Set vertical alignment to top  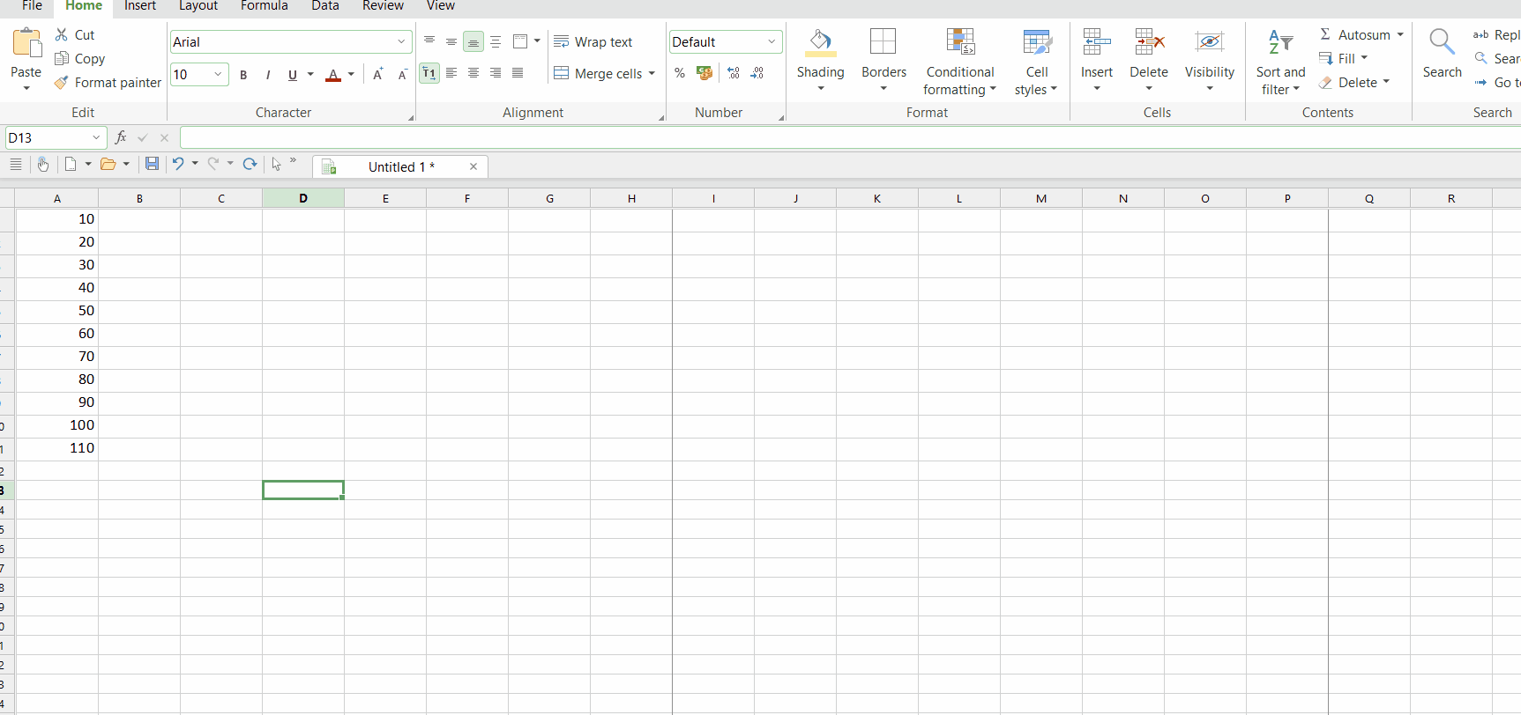(x=429, y=41)
